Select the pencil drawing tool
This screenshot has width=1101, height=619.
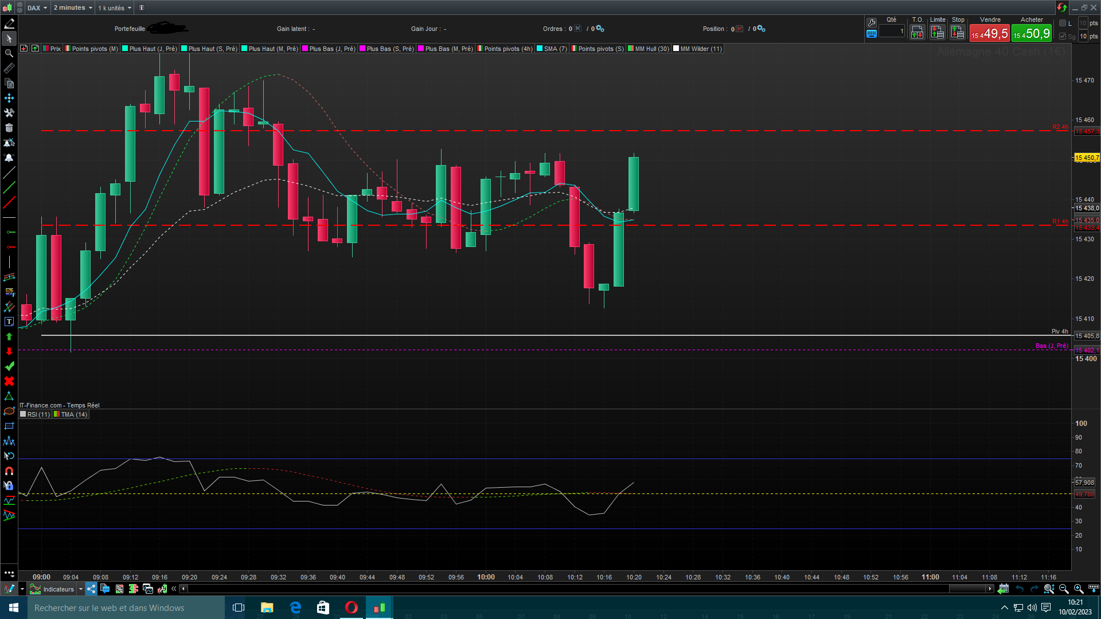click(9, 23)
